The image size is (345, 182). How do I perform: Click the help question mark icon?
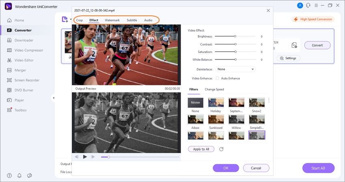9,176
